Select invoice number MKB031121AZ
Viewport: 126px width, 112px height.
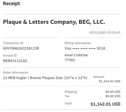pos(15,61)
